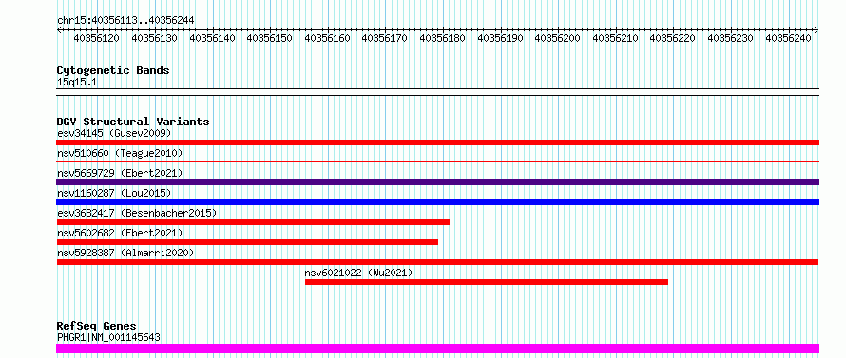This screenshot has width=846, height=358.
Task: Select the red esv34145 variant bar
Action: tap(437, 142)
